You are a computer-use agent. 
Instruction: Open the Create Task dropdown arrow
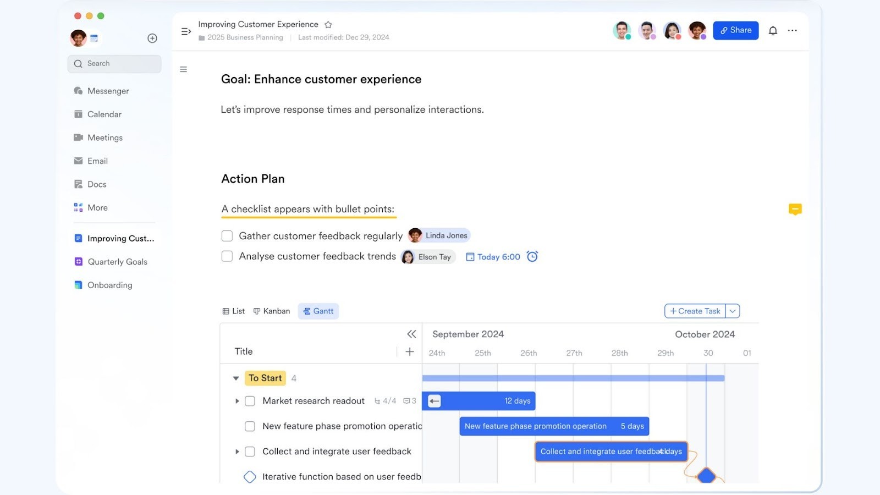732,311
